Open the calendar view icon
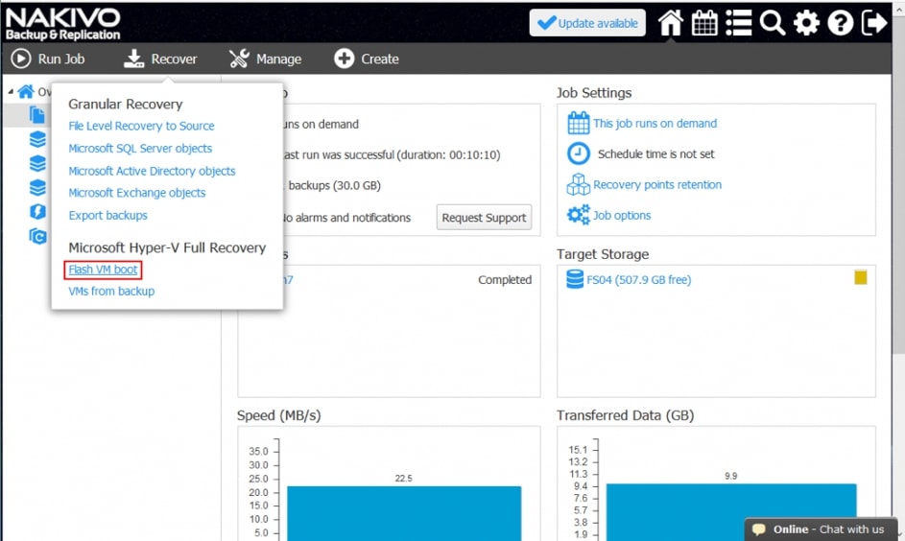Image resolution: width=905 pixels, height=541 pixels. pyautogui.click(x=704, y=23)
